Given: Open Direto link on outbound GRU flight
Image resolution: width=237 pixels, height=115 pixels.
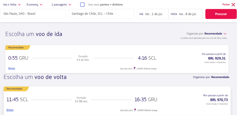Looking at the screenshot, I should 12,68.
